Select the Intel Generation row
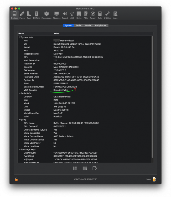This screenshot has width=171, height=197. click(84, 60)
